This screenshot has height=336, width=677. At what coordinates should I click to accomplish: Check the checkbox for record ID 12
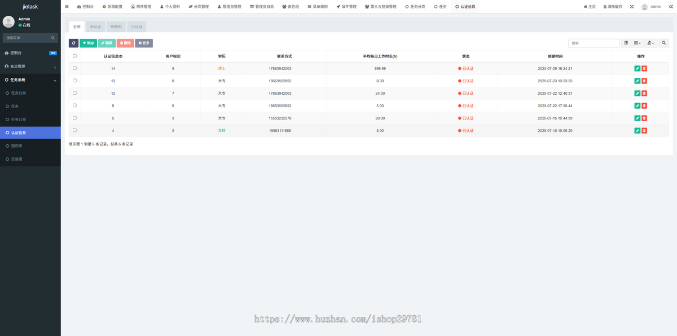[74, 93]
